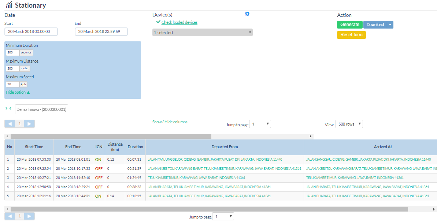Open the top Jump to page dropdown
Viewport: 437px width, 224px height.
260,124
